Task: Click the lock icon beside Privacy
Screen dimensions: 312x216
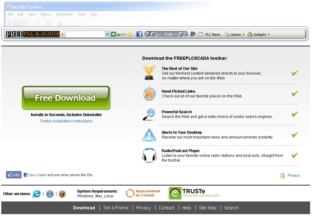Action: [x=282, y=176]
